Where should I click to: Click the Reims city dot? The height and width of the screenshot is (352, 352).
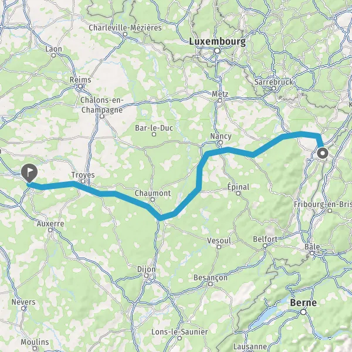[80, 86]
